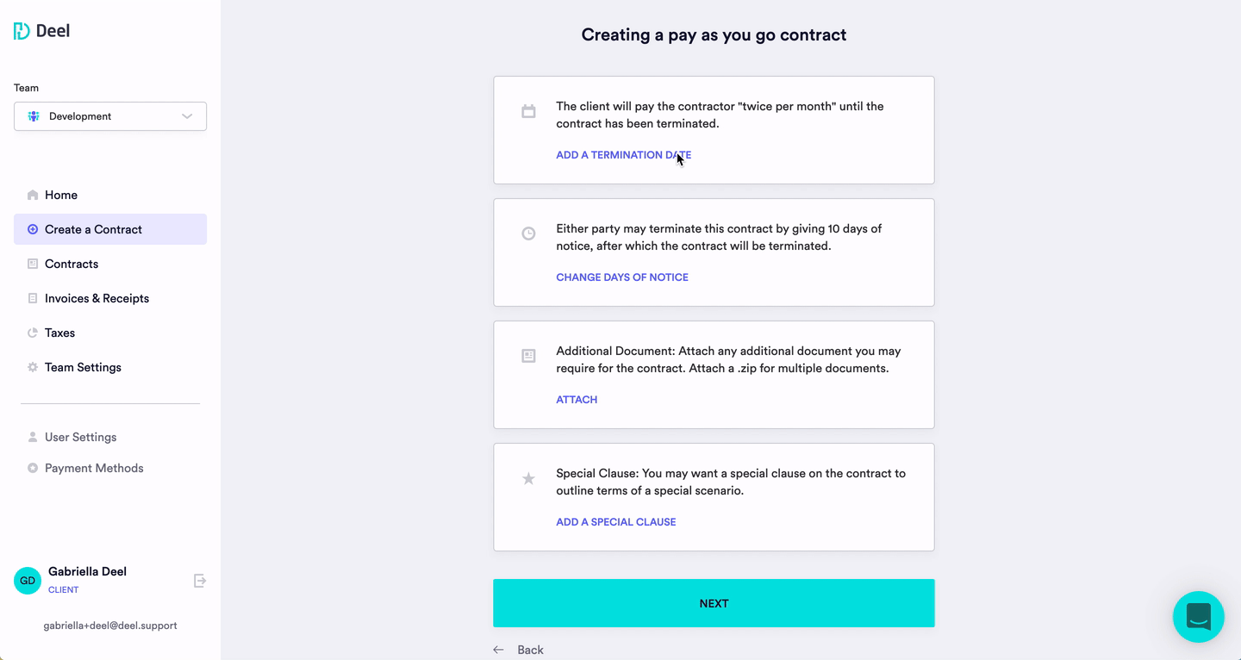Click the star icon on Special Clause card

tap(529, 478)
